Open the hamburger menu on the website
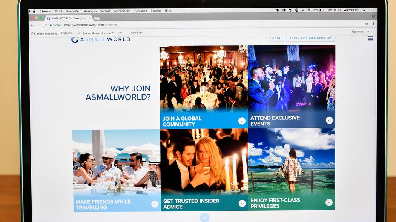Screen dimensions: 396x222 click(x=370, y=38)
